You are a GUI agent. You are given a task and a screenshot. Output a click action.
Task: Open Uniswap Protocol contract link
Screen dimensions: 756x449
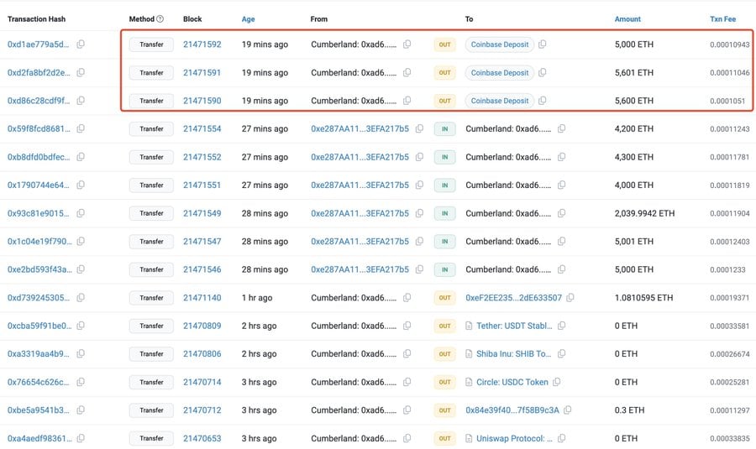[514, 438]
